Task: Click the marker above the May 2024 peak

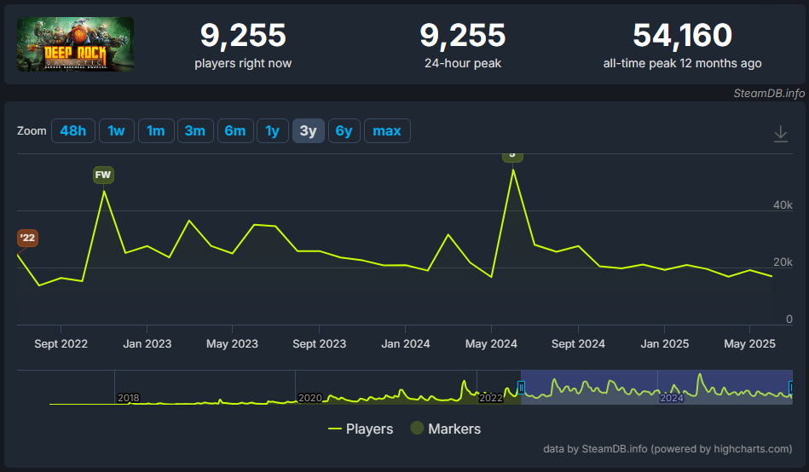Action: coord(512,156)
